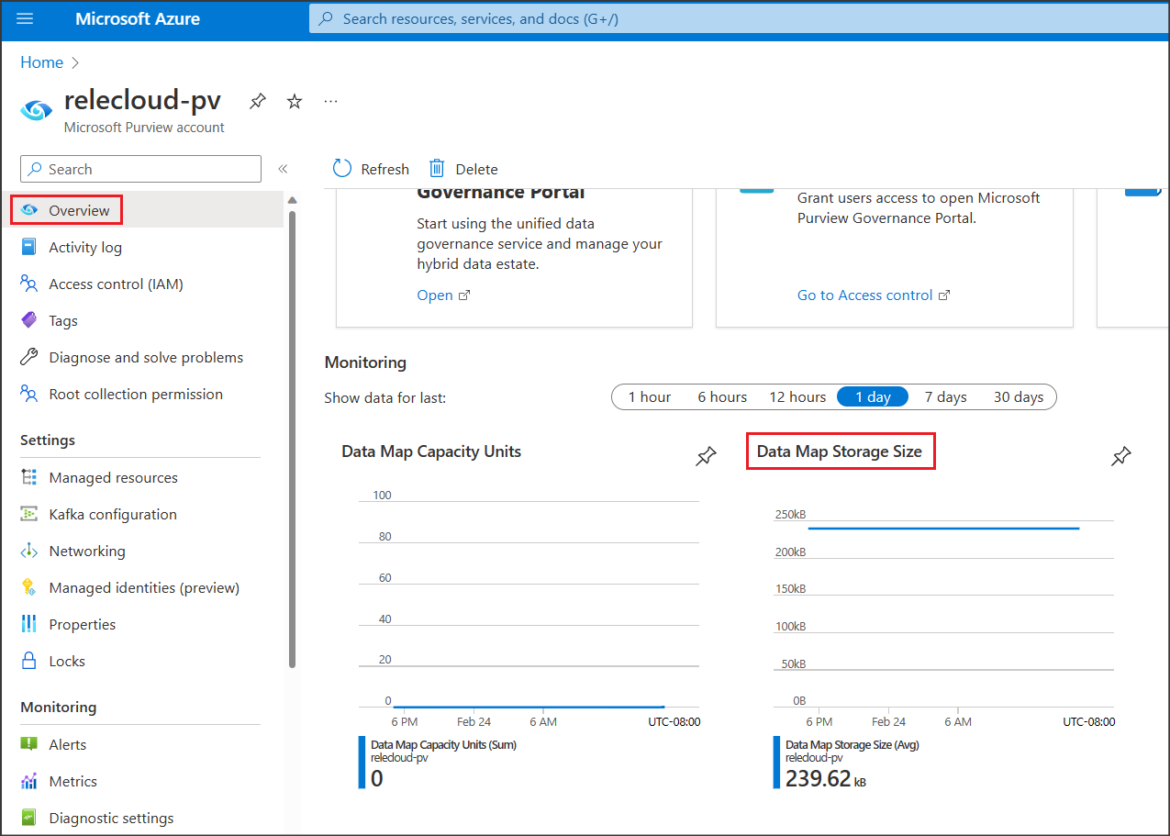Viewport: 1170px width, 836px height.
Task: Open Locks page
Action: coord(67,661)
